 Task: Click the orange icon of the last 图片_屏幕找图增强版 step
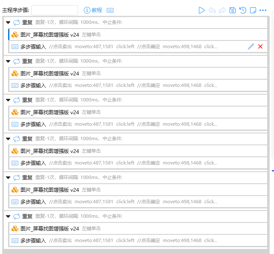[15, 228]
